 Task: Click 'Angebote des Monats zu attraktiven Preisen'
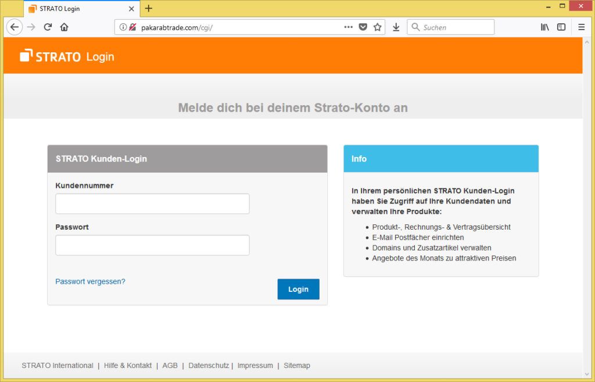pos(444,258)
